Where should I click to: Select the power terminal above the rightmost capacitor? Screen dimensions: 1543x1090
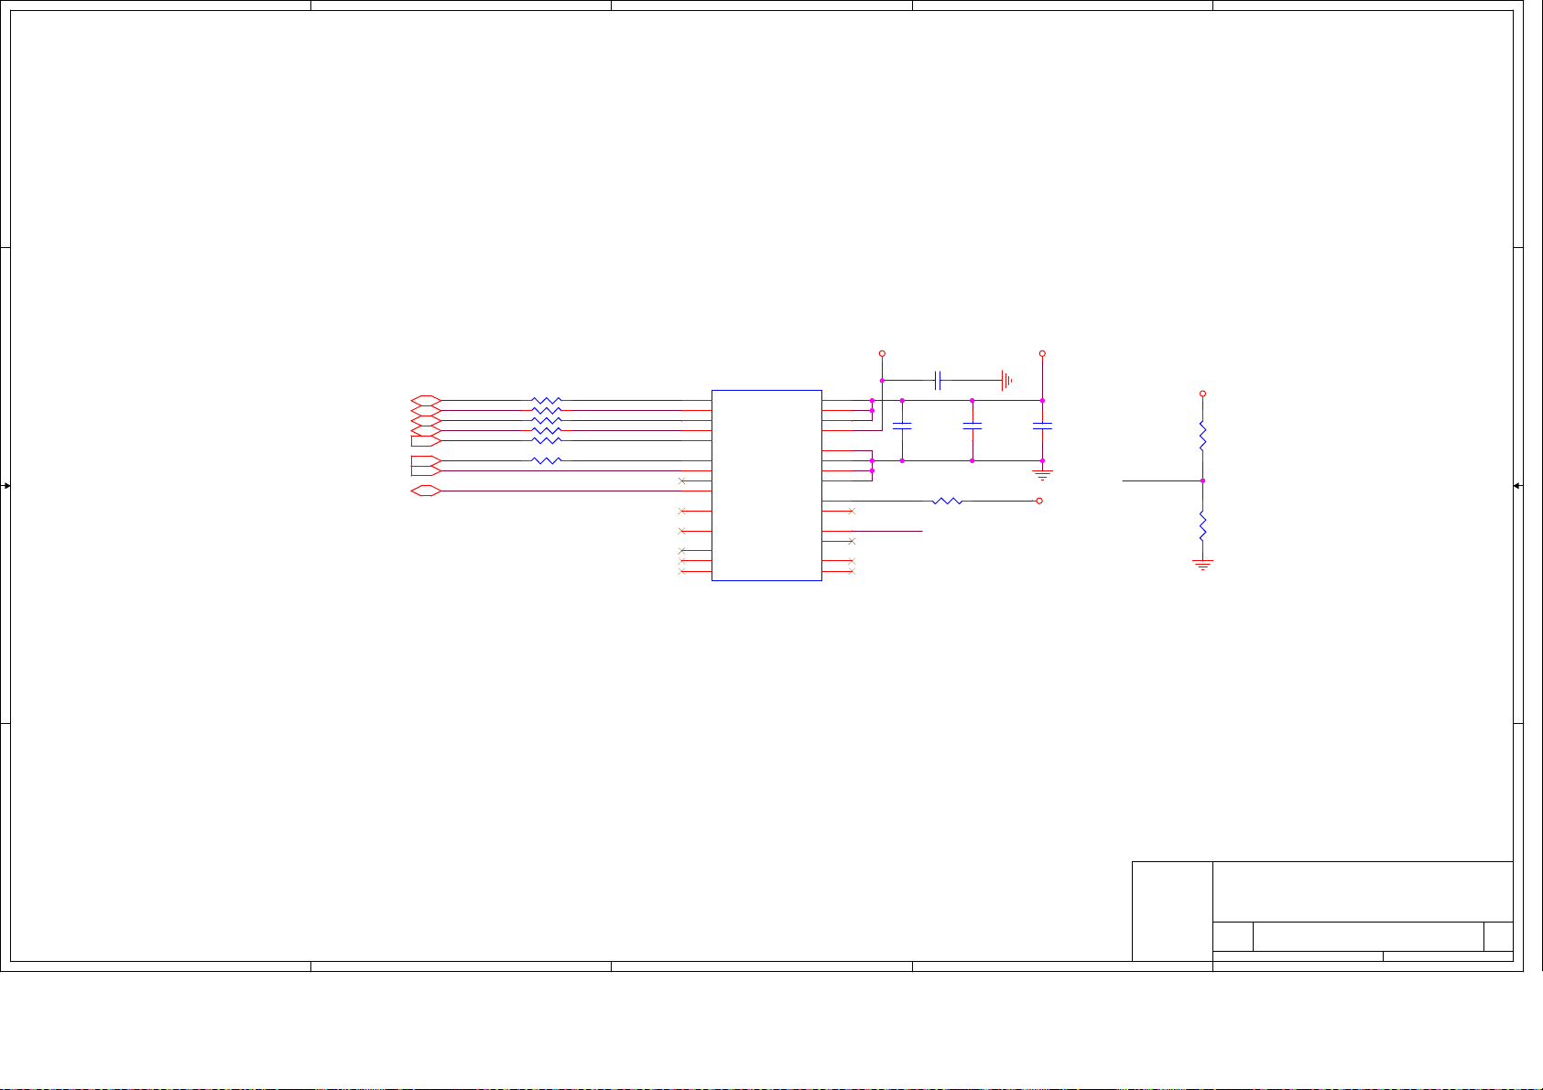[x=1042, y=353]
